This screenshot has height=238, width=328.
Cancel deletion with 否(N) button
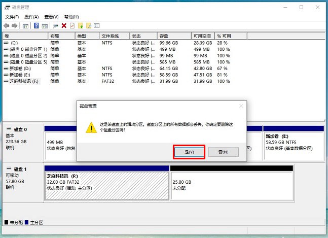pyautogui.click(x=223, y=152)
